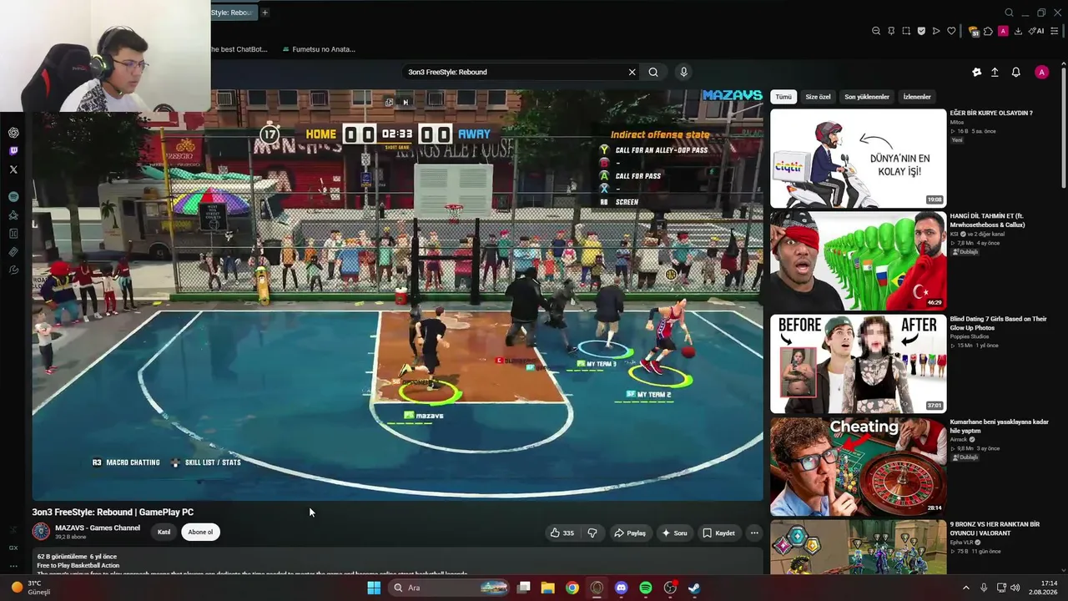The height and width of the screenshot is (601, 1068).
Task: Open the YouTube account avatar menu
Action: 1041,73
